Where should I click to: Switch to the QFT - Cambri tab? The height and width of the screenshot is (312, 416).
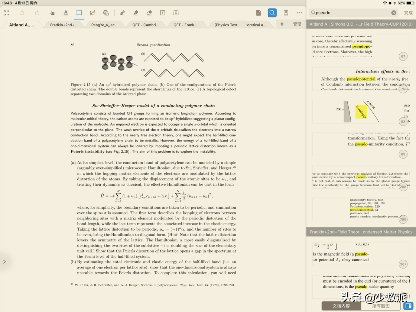(145, 25)
